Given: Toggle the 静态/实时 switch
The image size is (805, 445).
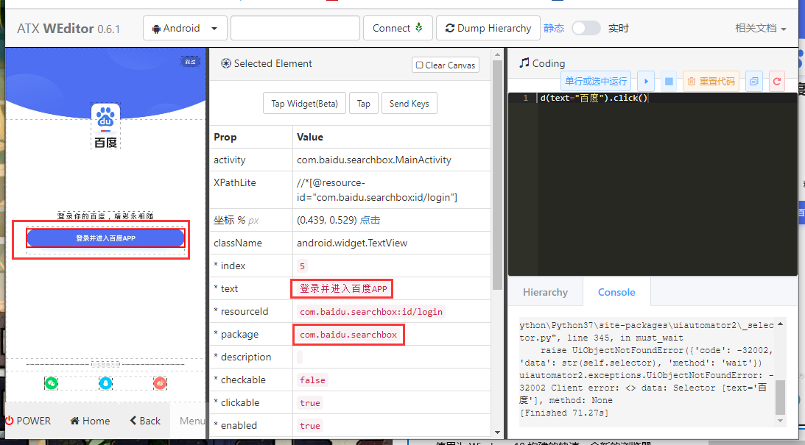Looking at the screenshot, I should (x=586, y=27).
